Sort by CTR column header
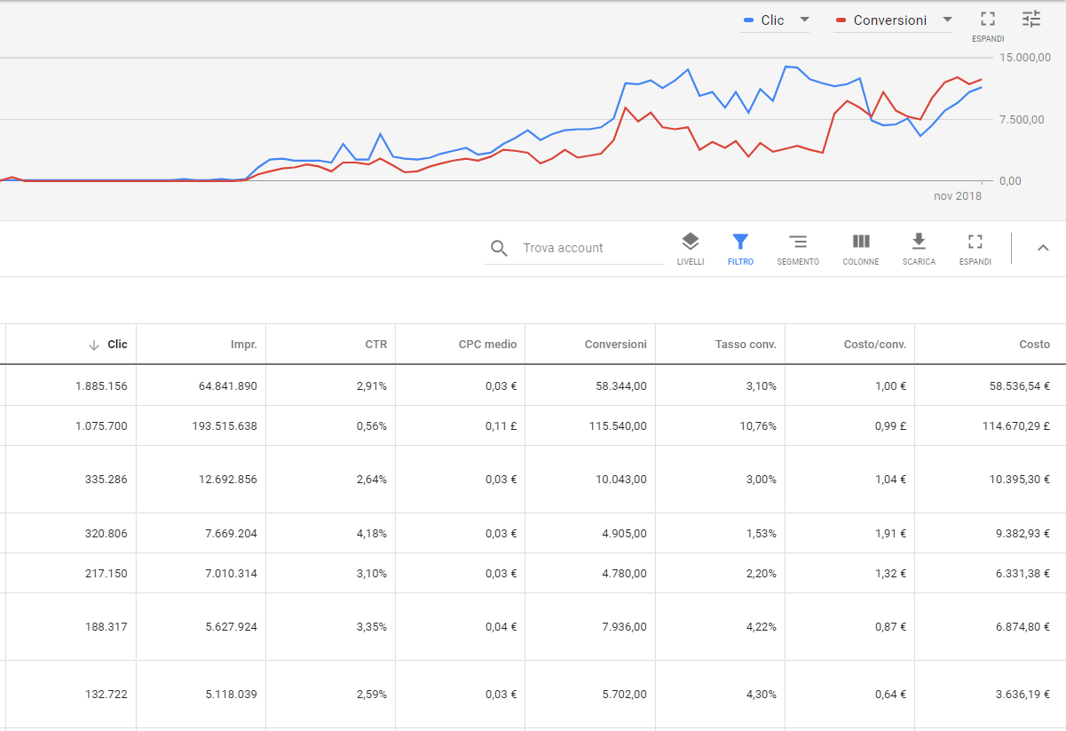Image resolution: width=1066 pixels, height=731 pixels. pyautogui.click(x=375, y=345)
